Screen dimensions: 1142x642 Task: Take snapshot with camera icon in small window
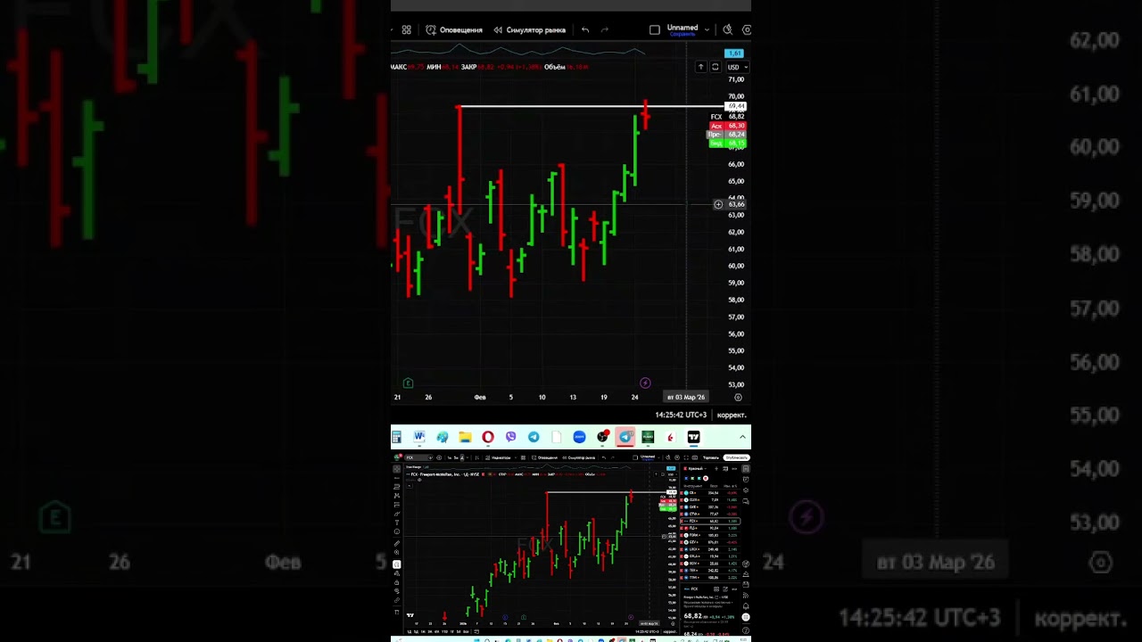[695, 457]
